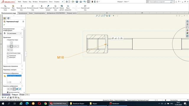Viewport: 189px width, 106px height.
Task: Open the Инструменты menu
Action: (43, 2)
